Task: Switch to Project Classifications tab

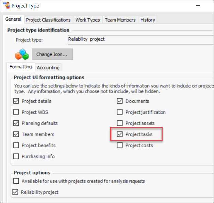Action: (48, 20)
